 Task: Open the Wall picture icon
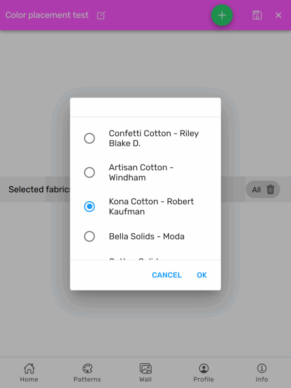click(x=145, y=369)
